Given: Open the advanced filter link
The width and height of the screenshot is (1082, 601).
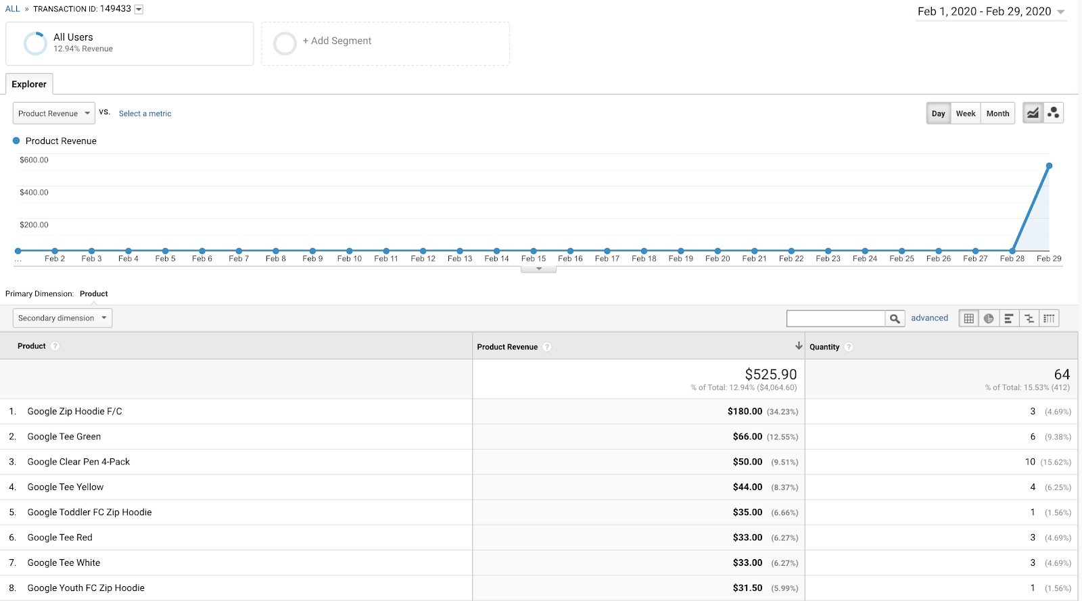Looking at the screenshot, I should point(929,318).
